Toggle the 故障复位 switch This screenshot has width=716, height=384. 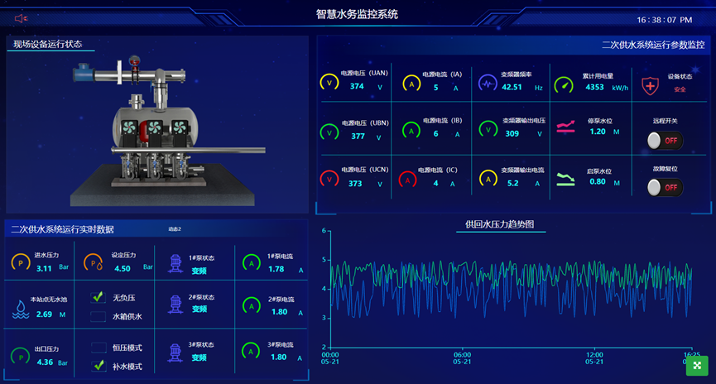point(664,188)
